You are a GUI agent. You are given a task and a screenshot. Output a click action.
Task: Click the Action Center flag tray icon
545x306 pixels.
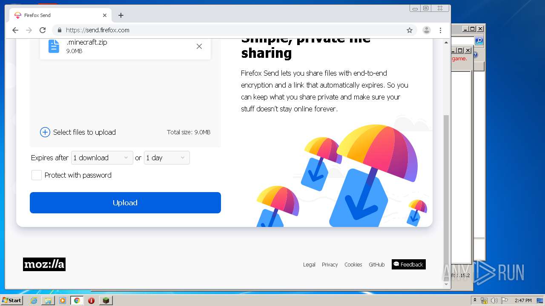tap(505, 300)
